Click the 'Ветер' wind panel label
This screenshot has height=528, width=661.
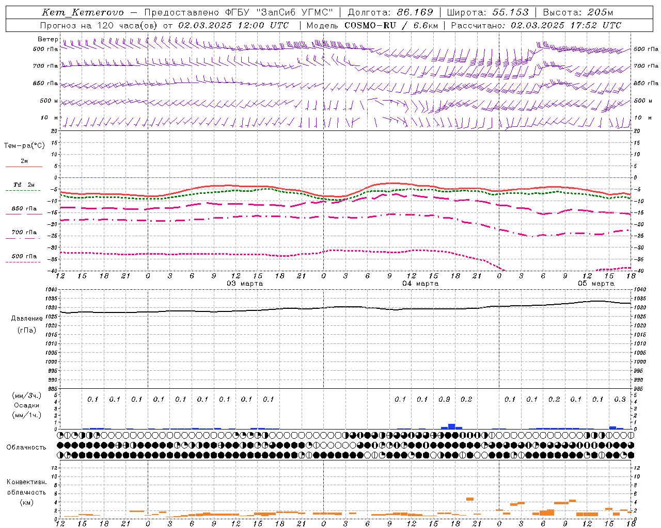point(48,39)
